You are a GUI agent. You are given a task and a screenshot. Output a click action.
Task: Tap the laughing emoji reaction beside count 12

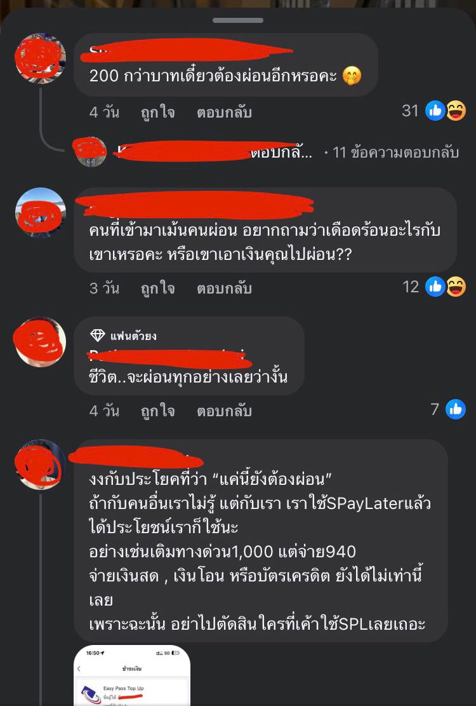click(x=456, y=287)
